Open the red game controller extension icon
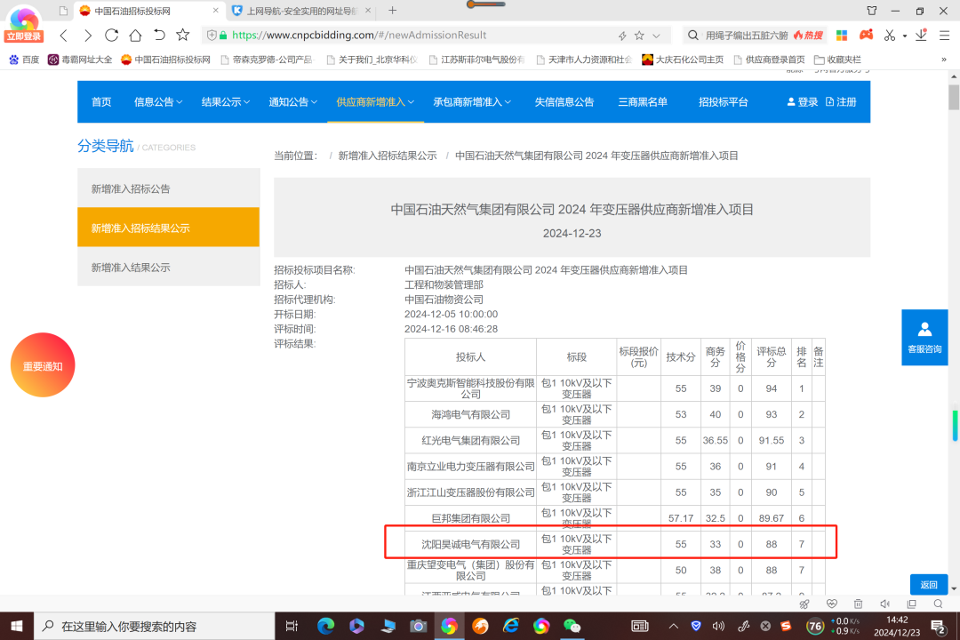 tap(867, 35)
